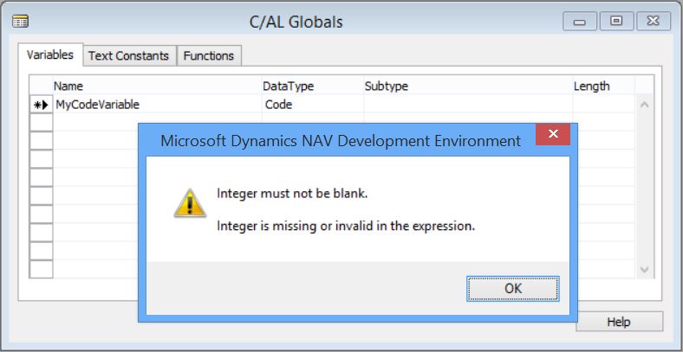Select the row marker for MyCodeVariable
Image resolution: width=683 pixels, height=352 pixels.
[41, 105]
